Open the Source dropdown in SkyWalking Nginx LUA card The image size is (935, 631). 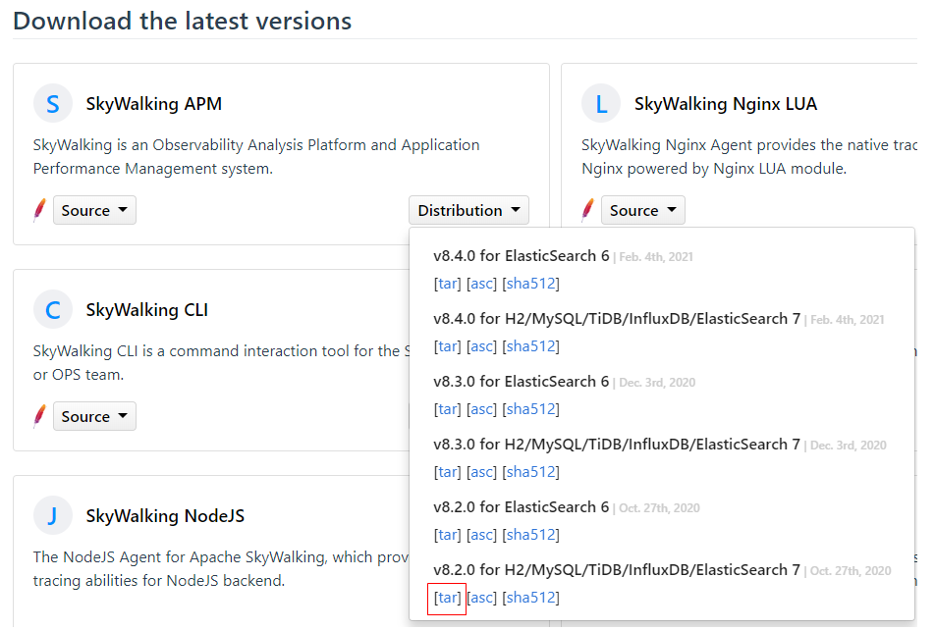(642, 210)
